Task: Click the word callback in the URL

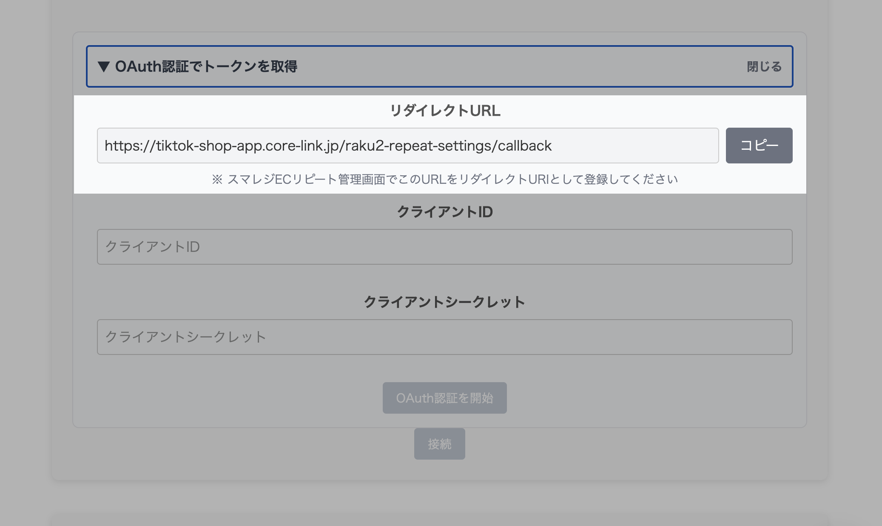Action: coord(525,146)
